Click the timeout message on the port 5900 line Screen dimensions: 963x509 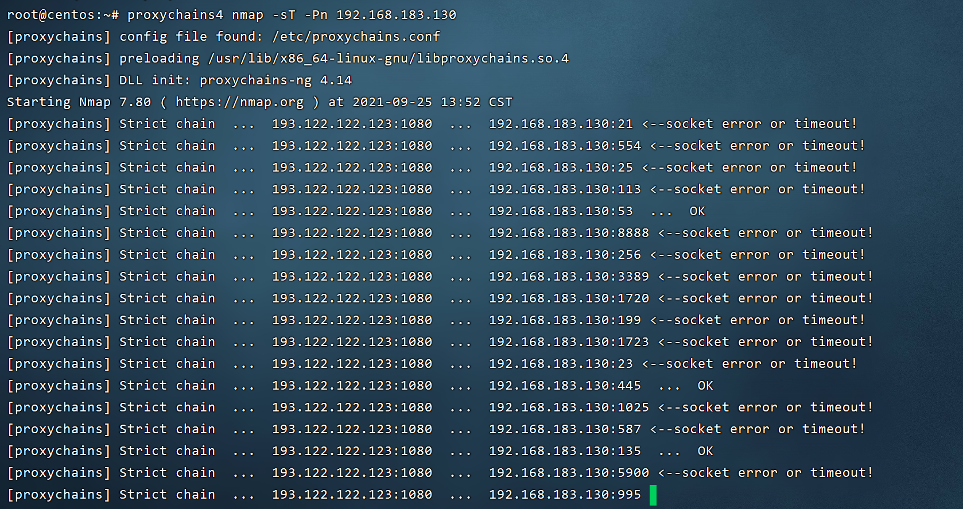coord(766,473)
